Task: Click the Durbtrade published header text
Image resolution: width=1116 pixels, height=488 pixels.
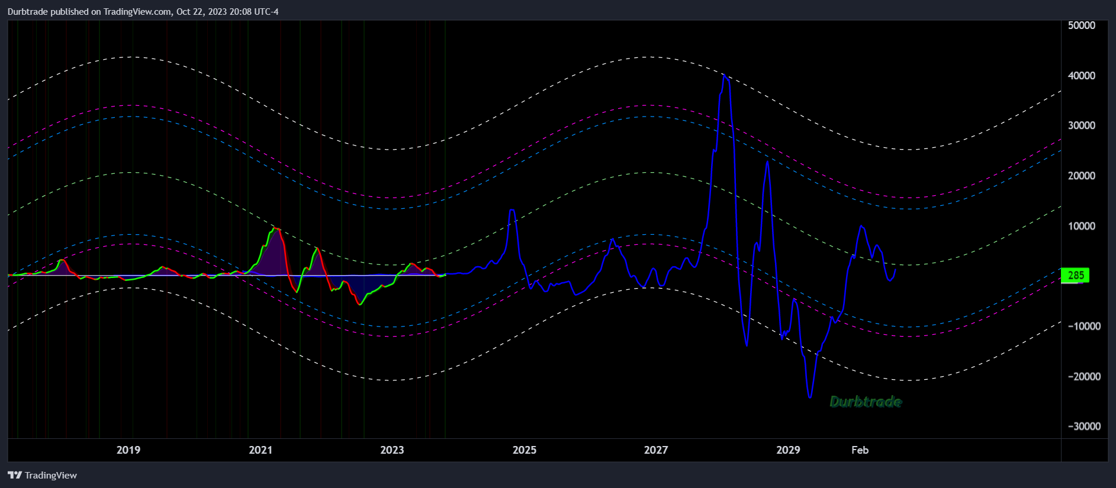Action: [143, 12]
